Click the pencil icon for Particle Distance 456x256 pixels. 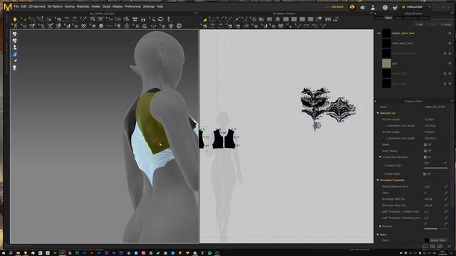[446, 186]
